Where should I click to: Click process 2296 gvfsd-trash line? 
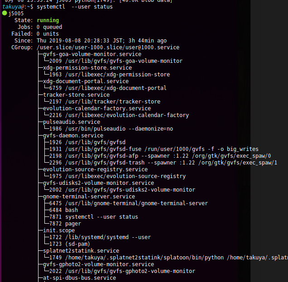[x=163, y=163]
